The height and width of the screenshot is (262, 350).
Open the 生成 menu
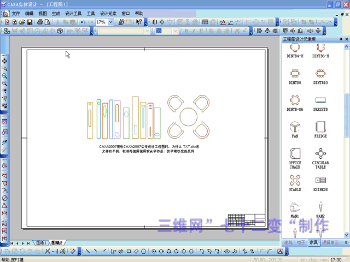(56, 14)
